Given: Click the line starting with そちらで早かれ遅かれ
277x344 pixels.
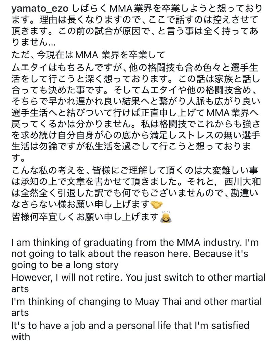Looking at the screenshot, I should (x=136, y=101).
